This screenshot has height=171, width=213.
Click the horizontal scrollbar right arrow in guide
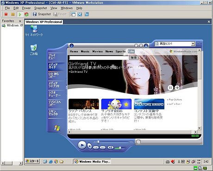coord(195,132)
